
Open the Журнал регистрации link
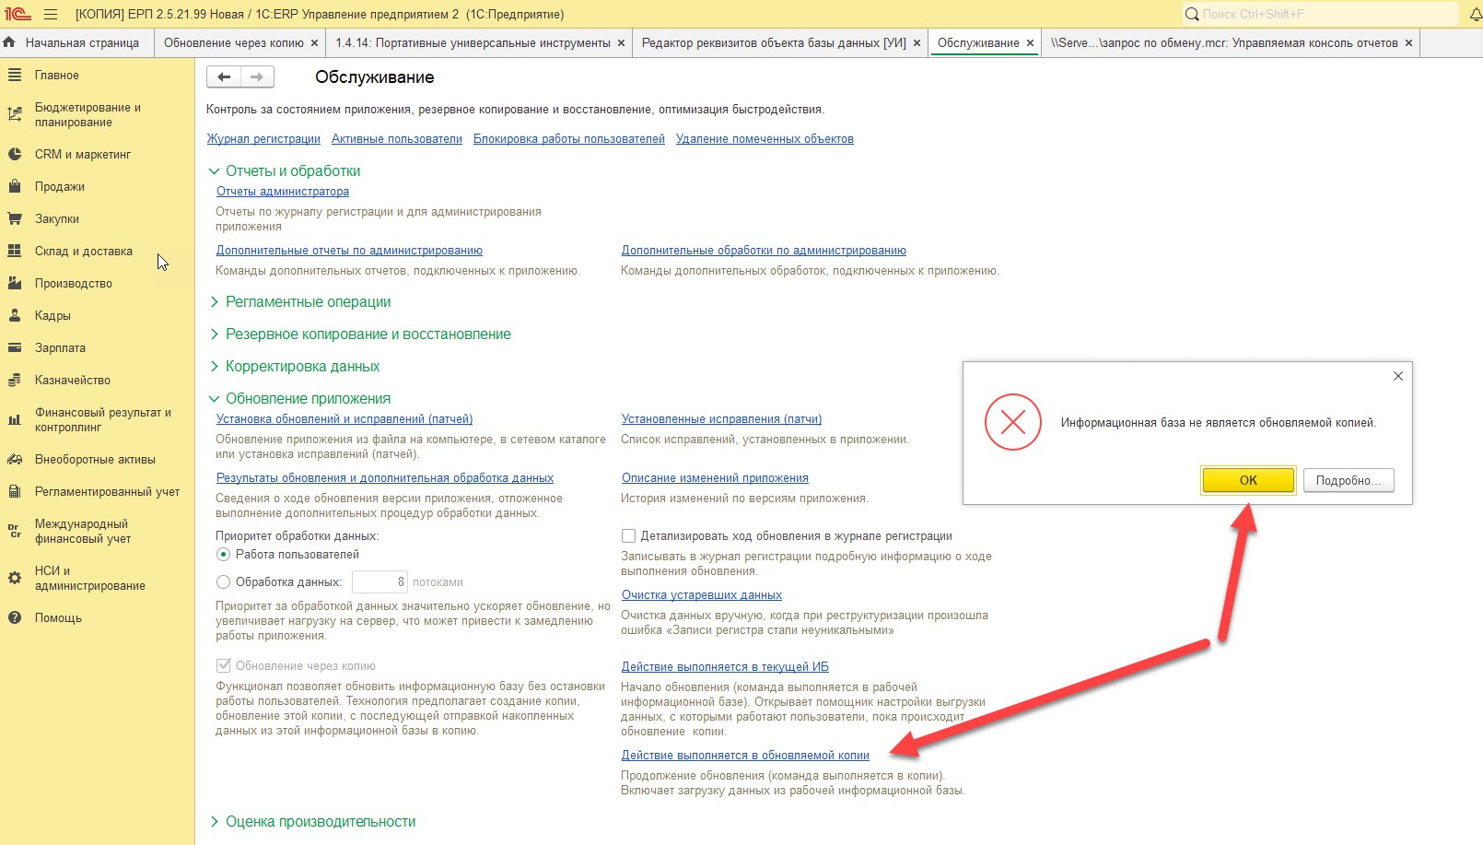point(263,138)
